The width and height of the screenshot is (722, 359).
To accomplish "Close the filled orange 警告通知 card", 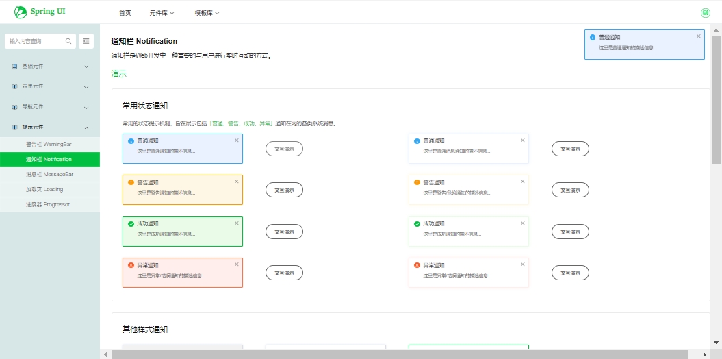I will click(237, 182).
